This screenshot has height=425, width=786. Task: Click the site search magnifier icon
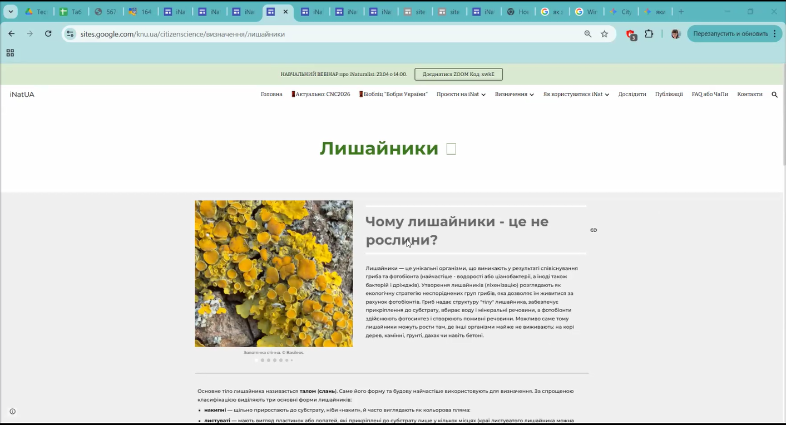[x=774, y=95]
